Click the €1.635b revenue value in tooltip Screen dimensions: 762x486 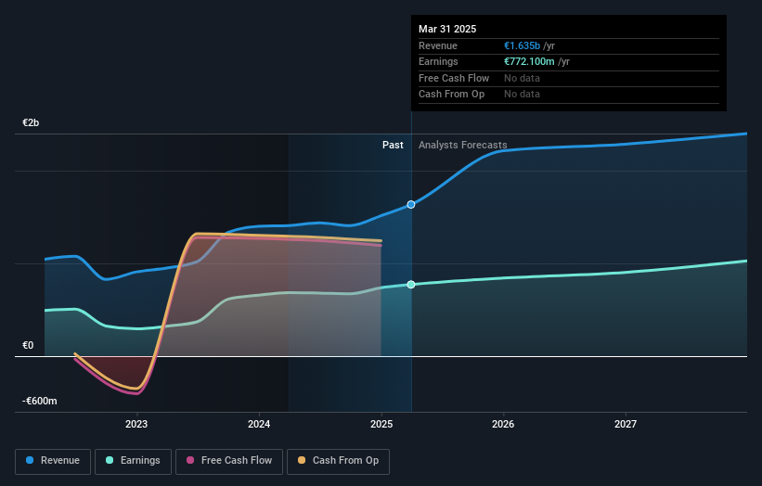point(522,45)
